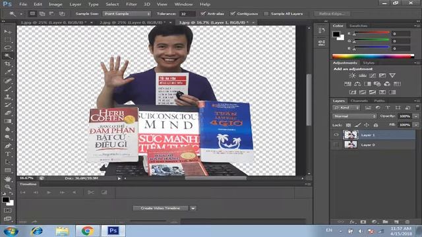Select the Pen tool
422x237 pixels.
tap(7, 146)
